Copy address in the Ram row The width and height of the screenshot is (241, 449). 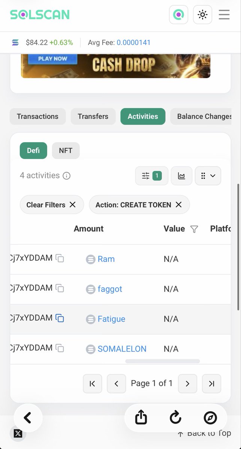point(60,259)
